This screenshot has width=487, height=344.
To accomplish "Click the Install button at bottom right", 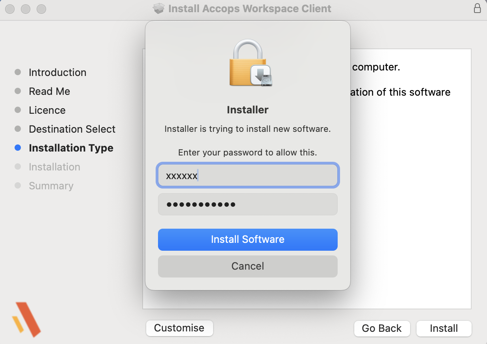I will 444,329.
